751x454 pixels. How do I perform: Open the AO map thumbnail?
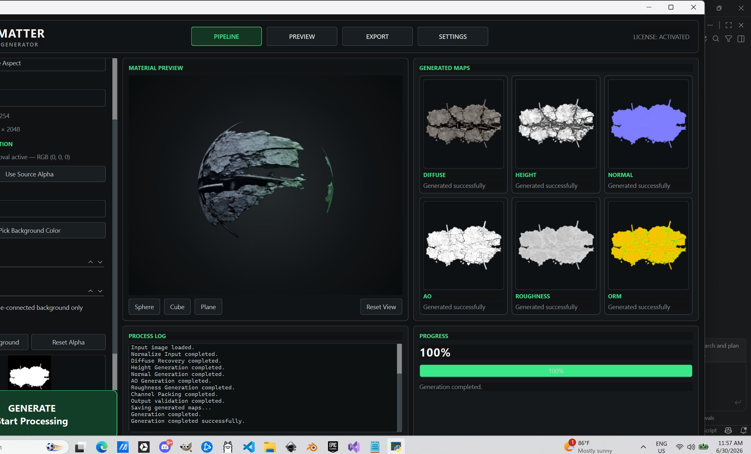pyautogui.click(x=464, y=245)
